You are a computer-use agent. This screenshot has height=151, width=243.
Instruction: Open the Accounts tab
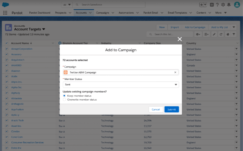81,13
